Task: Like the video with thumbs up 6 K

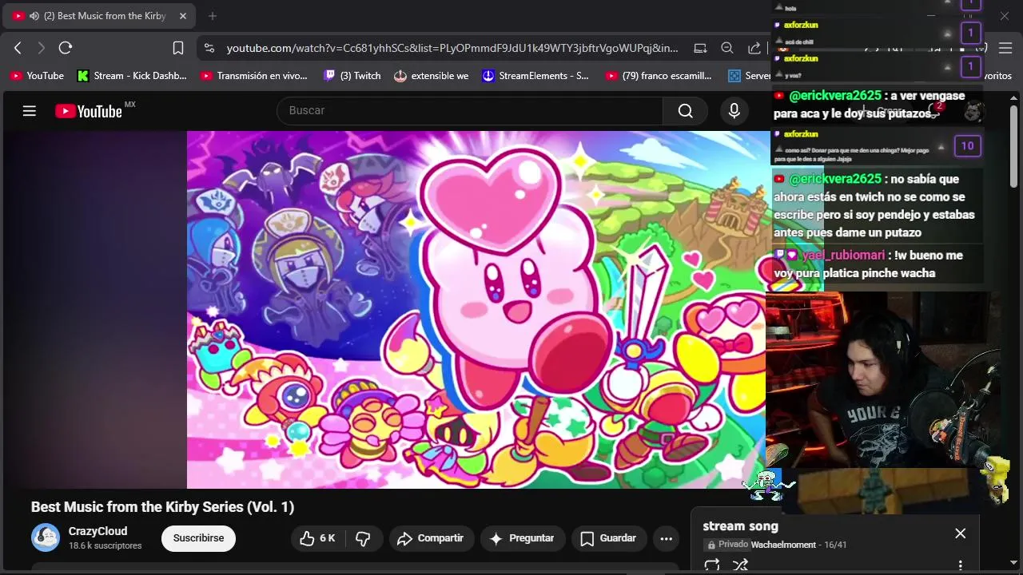Action: 318,538
